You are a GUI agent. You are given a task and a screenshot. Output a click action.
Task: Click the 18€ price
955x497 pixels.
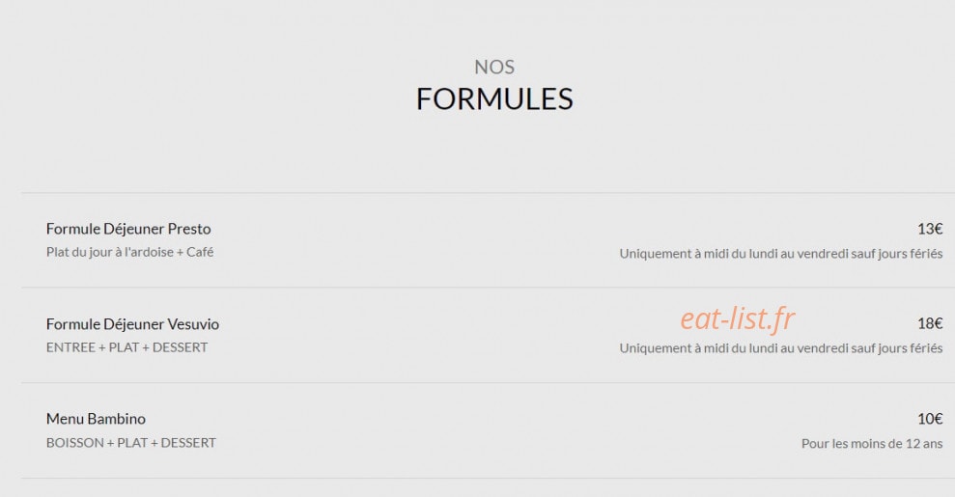point(930,323)
